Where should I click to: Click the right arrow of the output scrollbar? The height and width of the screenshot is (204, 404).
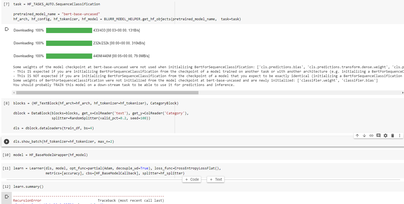click(403, 93)
